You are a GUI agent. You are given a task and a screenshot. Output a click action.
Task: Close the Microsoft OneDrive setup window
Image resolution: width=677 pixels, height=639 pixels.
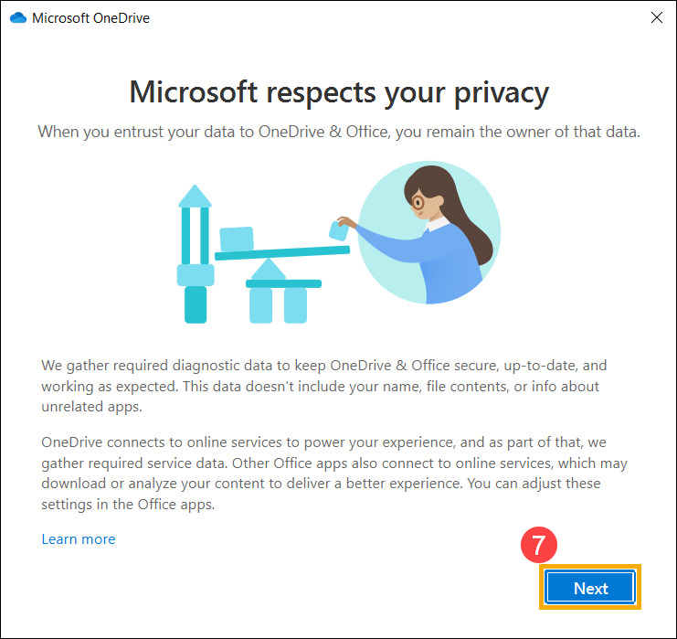(x=657, y=17)
